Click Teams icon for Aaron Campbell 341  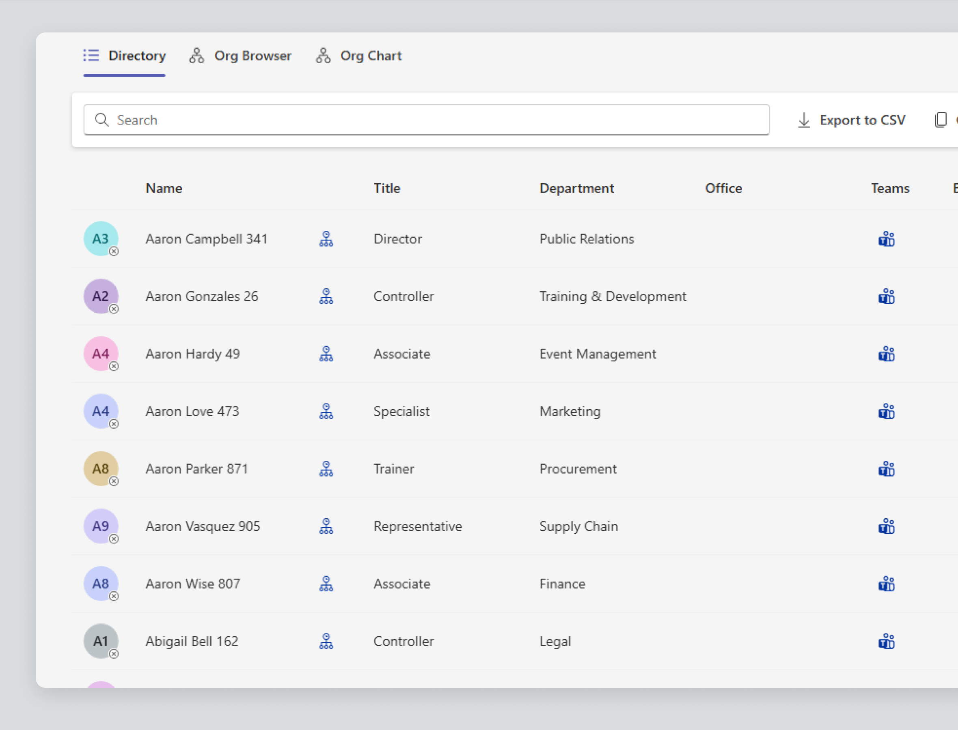coord(886,239)
